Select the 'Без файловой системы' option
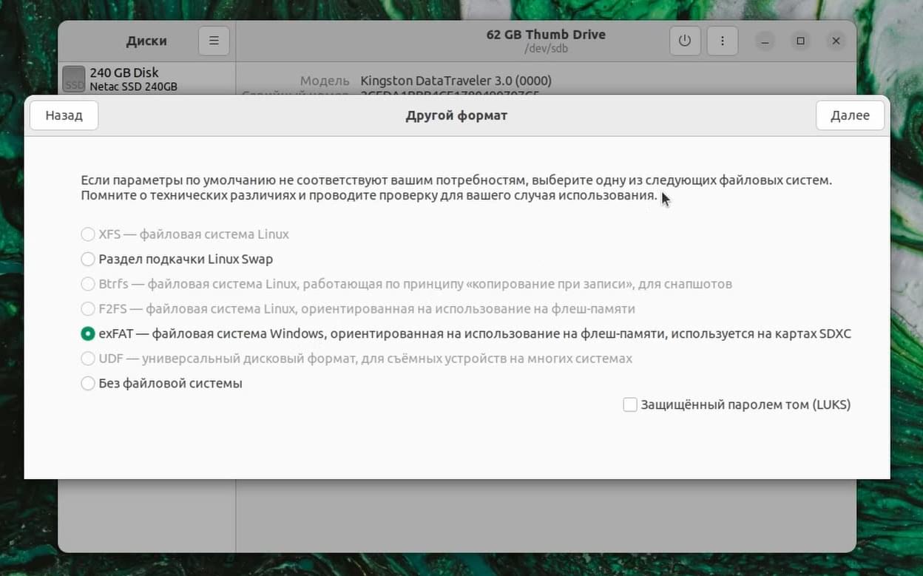Screen dimensions: 923x576 [x=88, y=383]
